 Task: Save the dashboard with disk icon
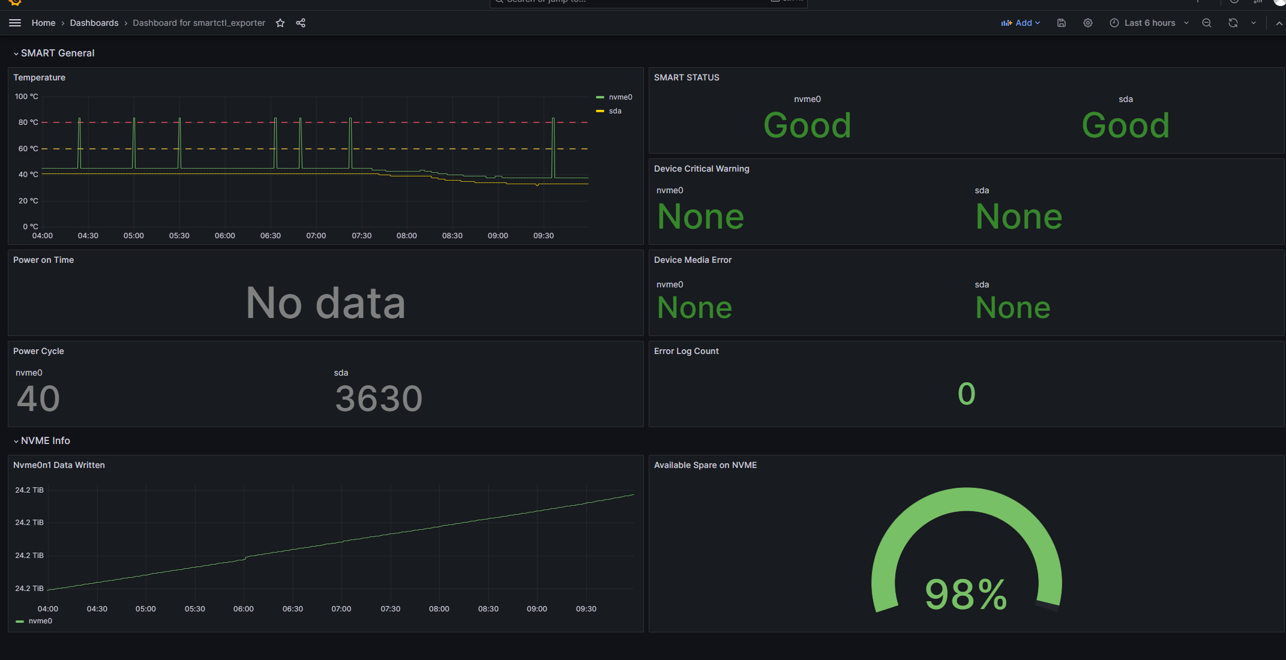tap(1061, 23)
